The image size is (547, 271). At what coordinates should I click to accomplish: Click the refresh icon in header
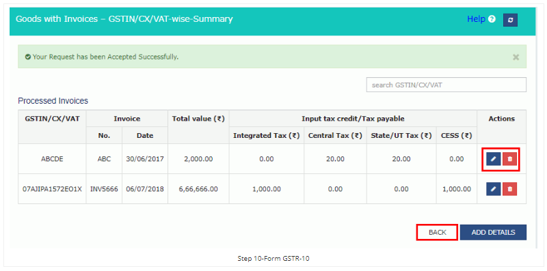coord(510,20)
